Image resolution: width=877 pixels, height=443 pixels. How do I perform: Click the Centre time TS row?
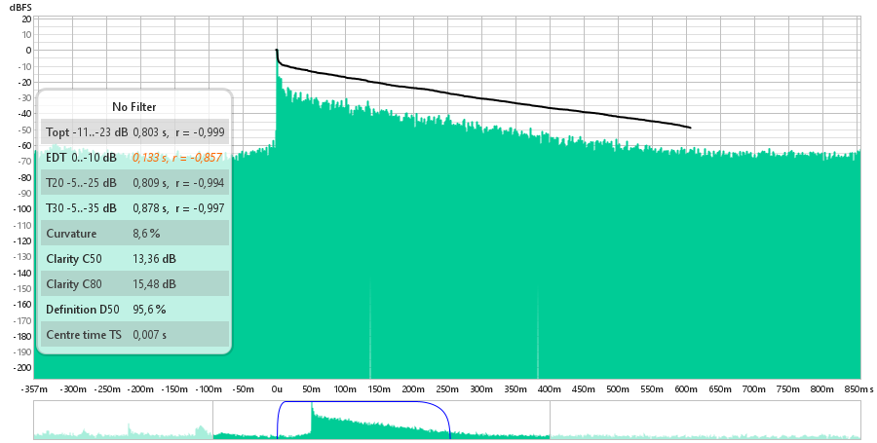click(133, 334)
